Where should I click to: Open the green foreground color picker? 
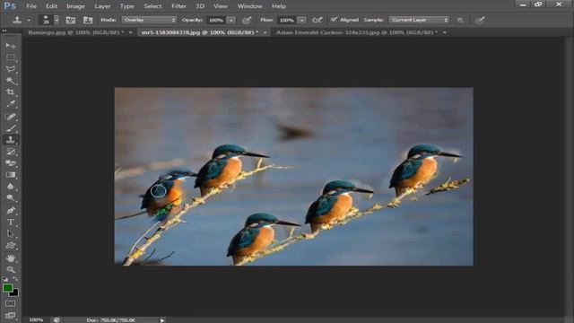(x=7, y=288)
